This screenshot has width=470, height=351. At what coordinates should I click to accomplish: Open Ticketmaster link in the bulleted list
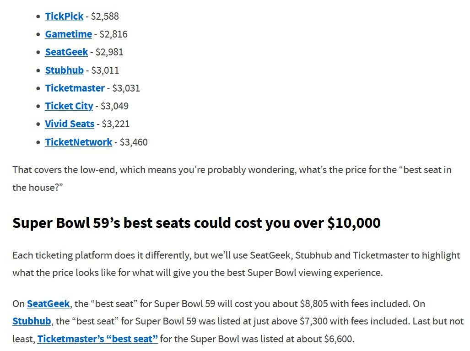[75, 88]
